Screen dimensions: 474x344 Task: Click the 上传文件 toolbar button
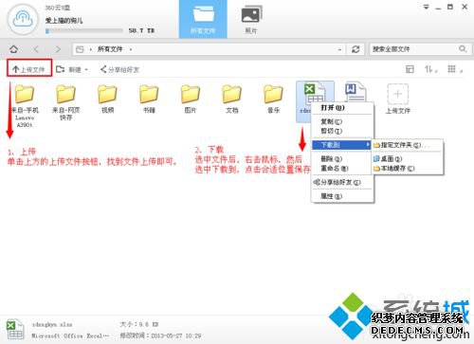coord(29,69)
